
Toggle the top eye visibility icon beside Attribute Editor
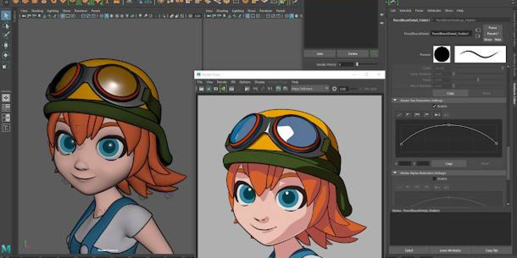point(382,15)
